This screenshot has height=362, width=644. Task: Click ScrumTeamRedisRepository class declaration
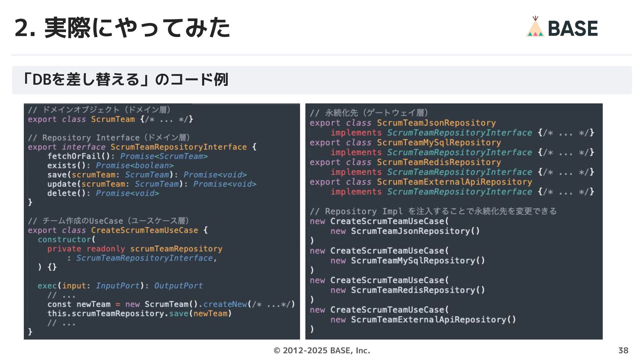439,162
